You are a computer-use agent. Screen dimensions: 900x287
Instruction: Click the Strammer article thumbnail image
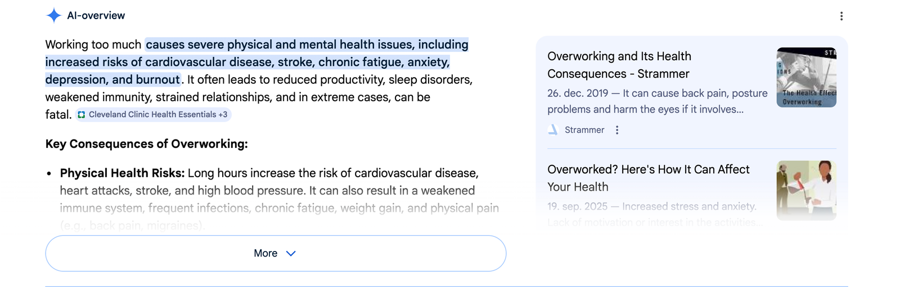[806, 78]
